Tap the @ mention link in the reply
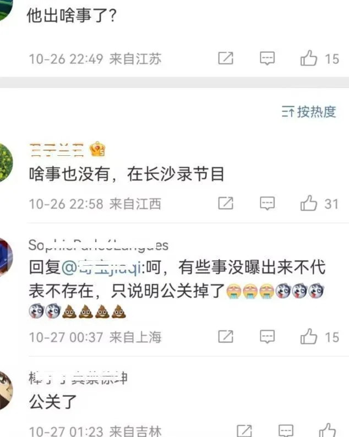 [102, 267]
